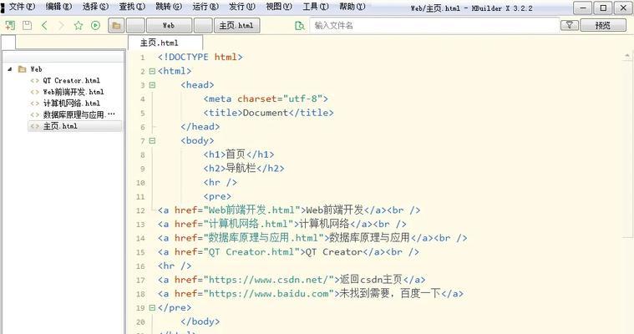Select 主页.html in file tree
Screen dimensions: 634x334
click(75, 126)
